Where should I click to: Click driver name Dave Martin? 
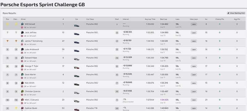click(30, 74)
